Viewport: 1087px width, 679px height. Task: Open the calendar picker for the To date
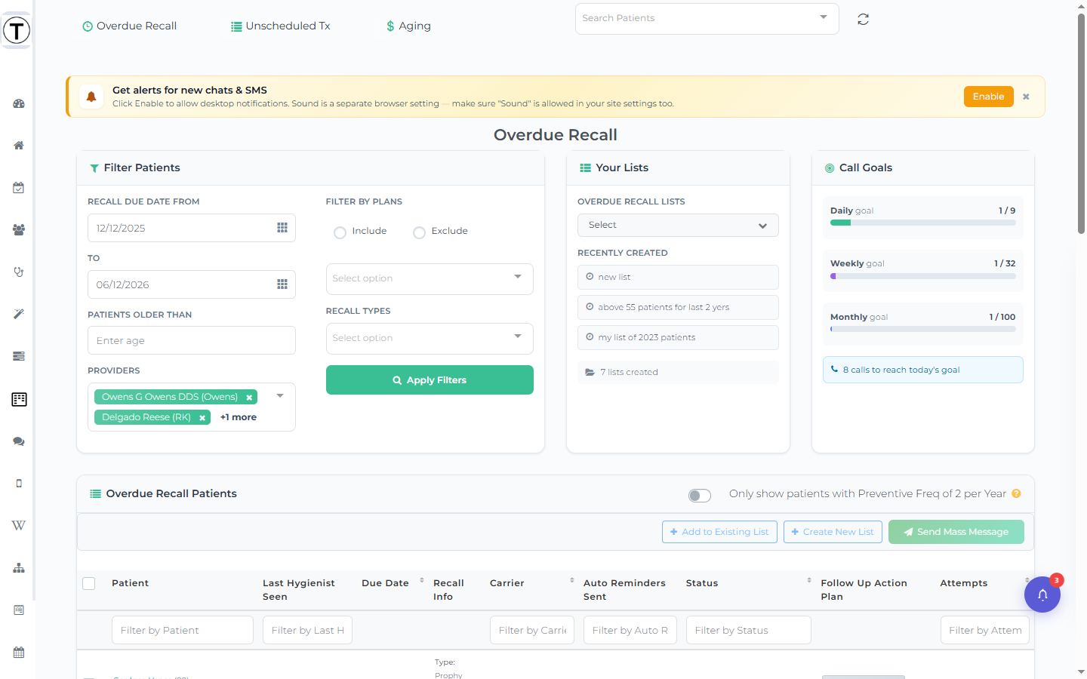282,284
